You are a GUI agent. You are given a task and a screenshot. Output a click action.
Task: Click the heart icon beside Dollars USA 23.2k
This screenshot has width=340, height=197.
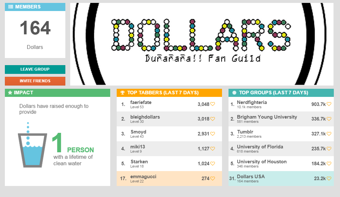[329, 179]
